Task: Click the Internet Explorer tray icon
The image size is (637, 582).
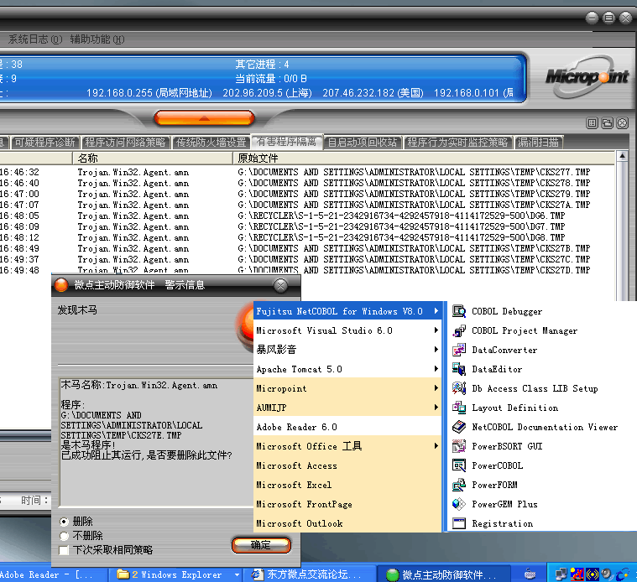Action: point(622,574)
